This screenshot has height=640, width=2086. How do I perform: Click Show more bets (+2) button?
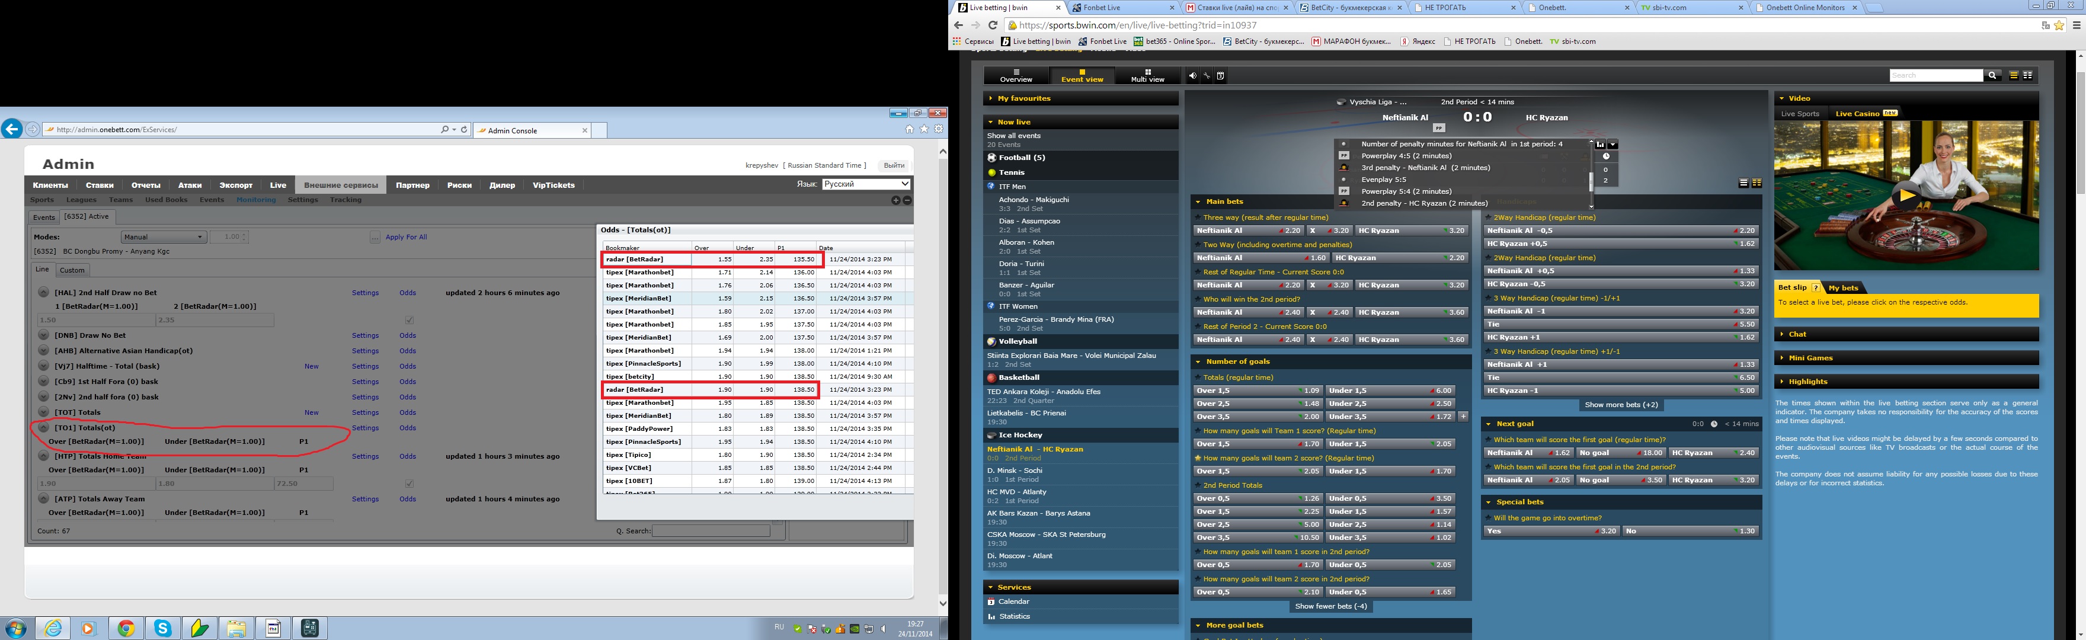pyautogui.click(x=1621, y=404)
